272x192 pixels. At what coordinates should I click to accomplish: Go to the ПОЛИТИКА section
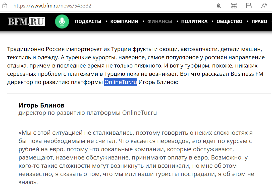tap(194, 21)
